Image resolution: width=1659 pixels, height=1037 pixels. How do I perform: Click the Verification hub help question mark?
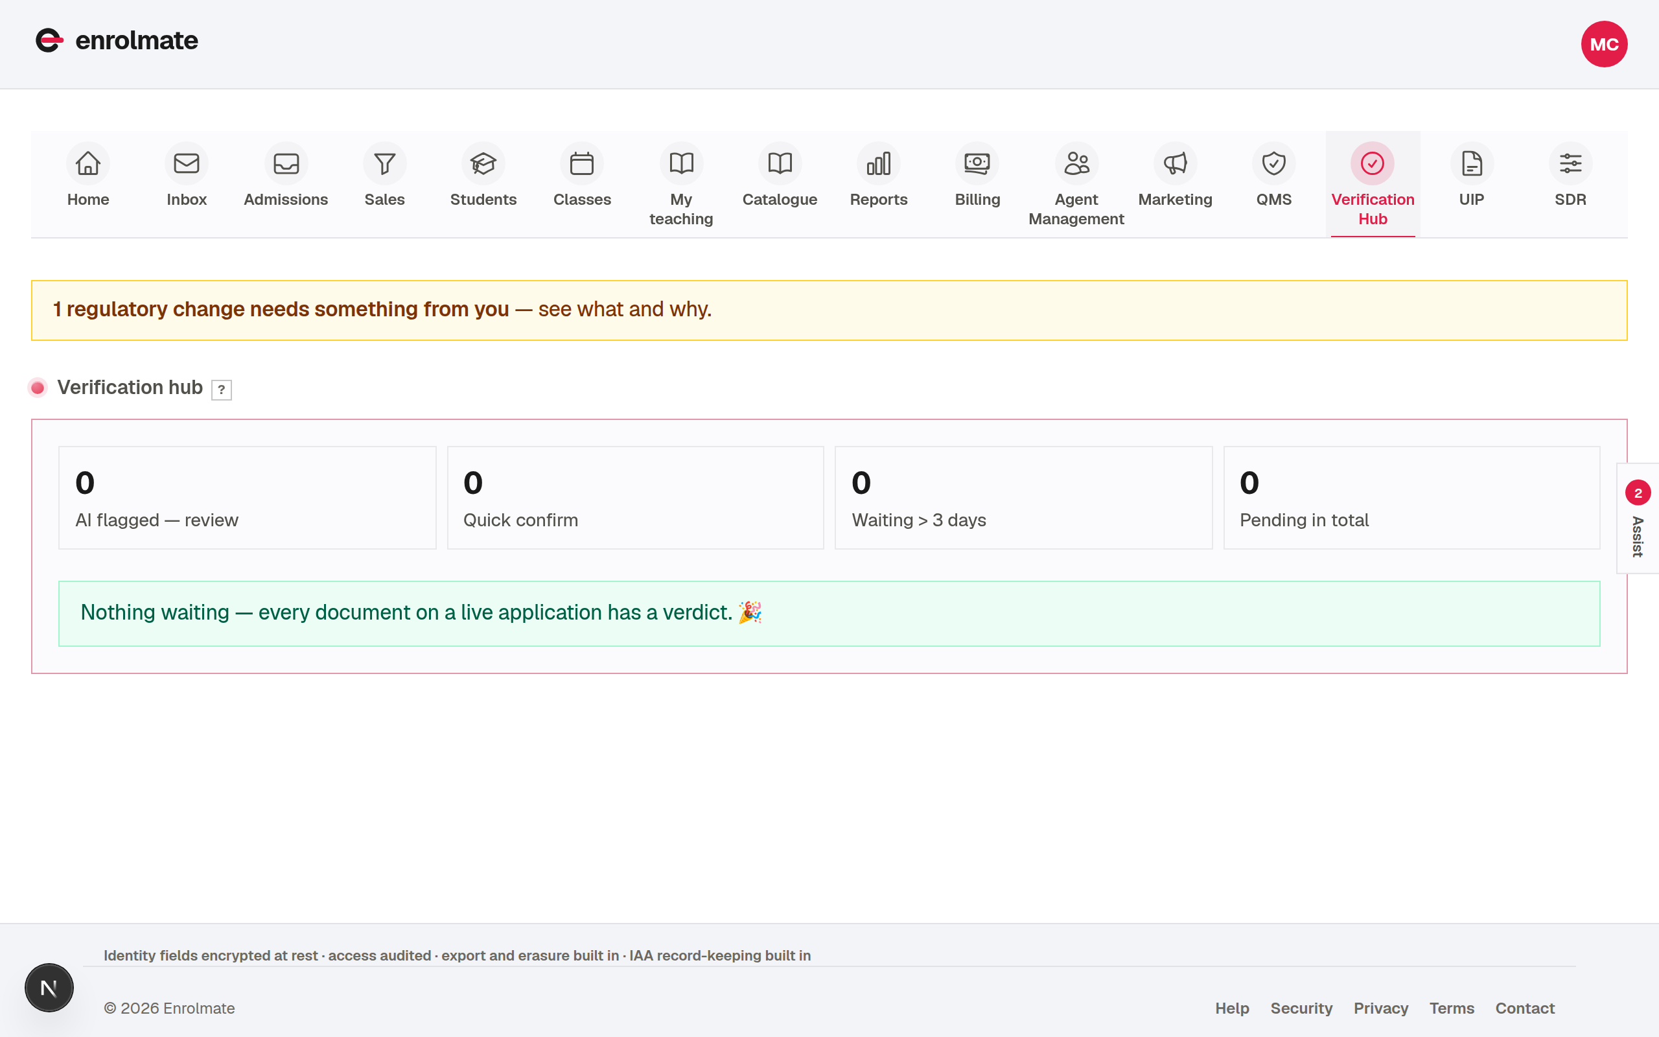(x=222, y=390)
